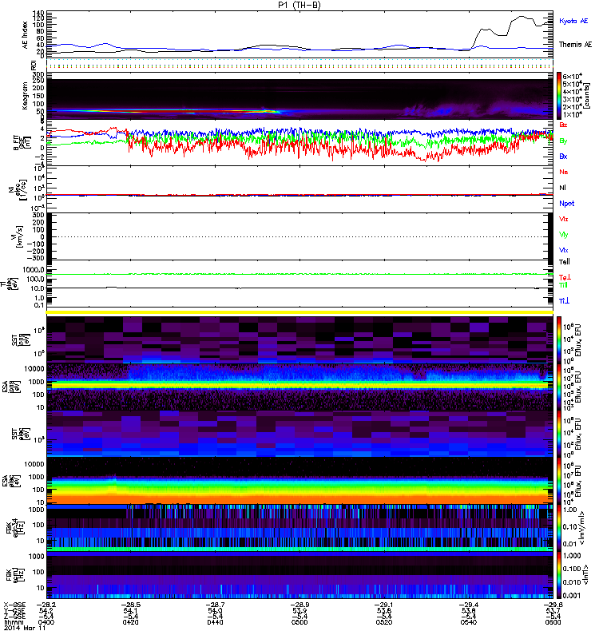Image resolution: width=599 pixels, height=639 pixels.
Task: Click the green Viy velocity label
Action: point(564,234)
